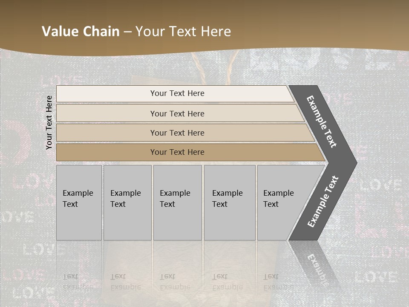The height and width of the screenshot is (307, 409).
Task: Click the bold 'Value Chain' words in title
Action: 81,31
